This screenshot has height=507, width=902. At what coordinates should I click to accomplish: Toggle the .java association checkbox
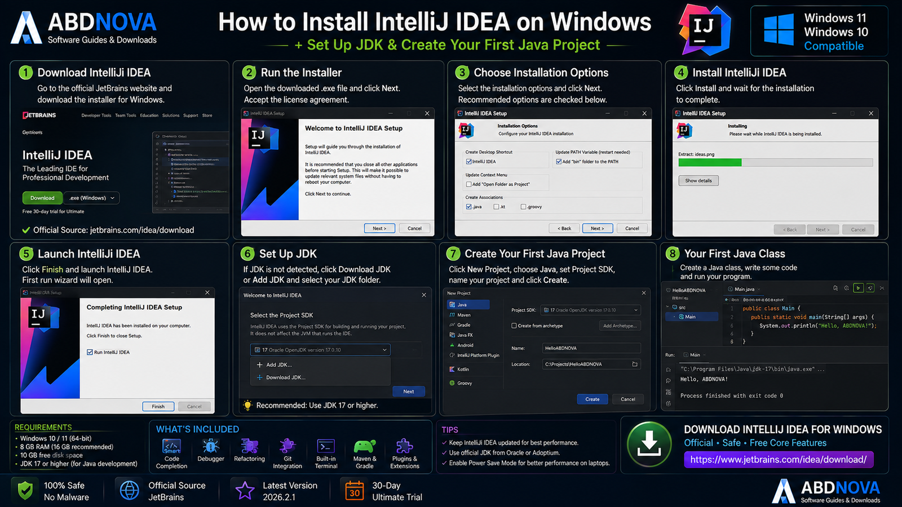pos(469,207)
